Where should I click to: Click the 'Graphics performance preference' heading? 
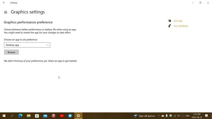[28, 22]
